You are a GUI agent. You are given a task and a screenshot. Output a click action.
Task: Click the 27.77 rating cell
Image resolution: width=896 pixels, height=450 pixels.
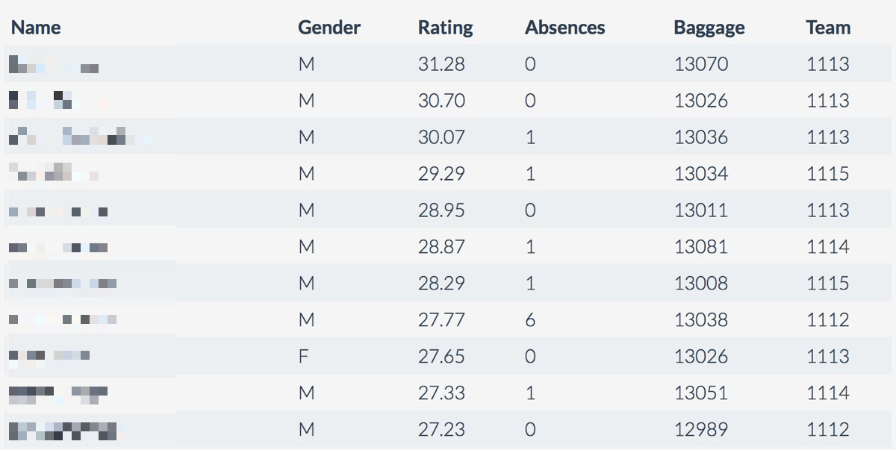pos(441,320)
